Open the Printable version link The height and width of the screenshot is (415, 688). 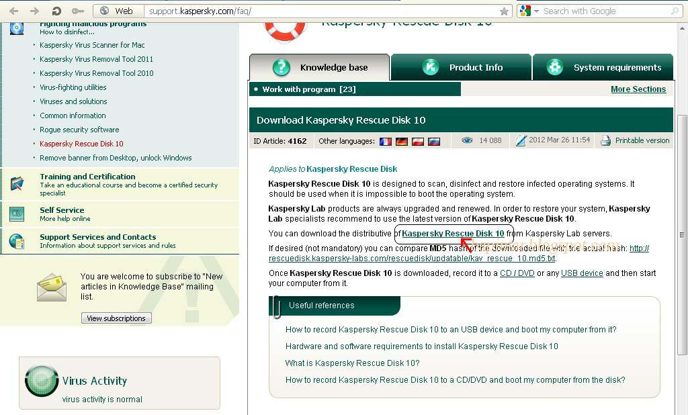(642, 140)
